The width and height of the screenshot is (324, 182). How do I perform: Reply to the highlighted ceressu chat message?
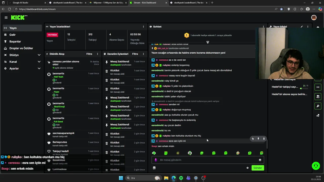coord(253,139)
